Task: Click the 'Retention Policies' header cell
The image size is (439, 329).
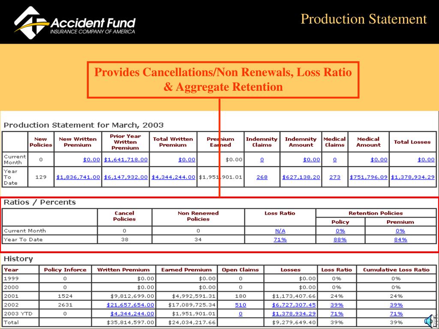Action: pos(376,213)
